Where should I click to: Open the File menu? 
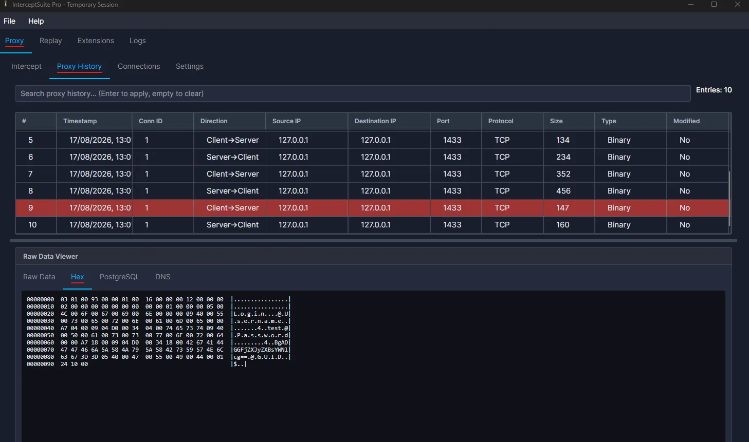pyautogui.click(x=10, y=21)
